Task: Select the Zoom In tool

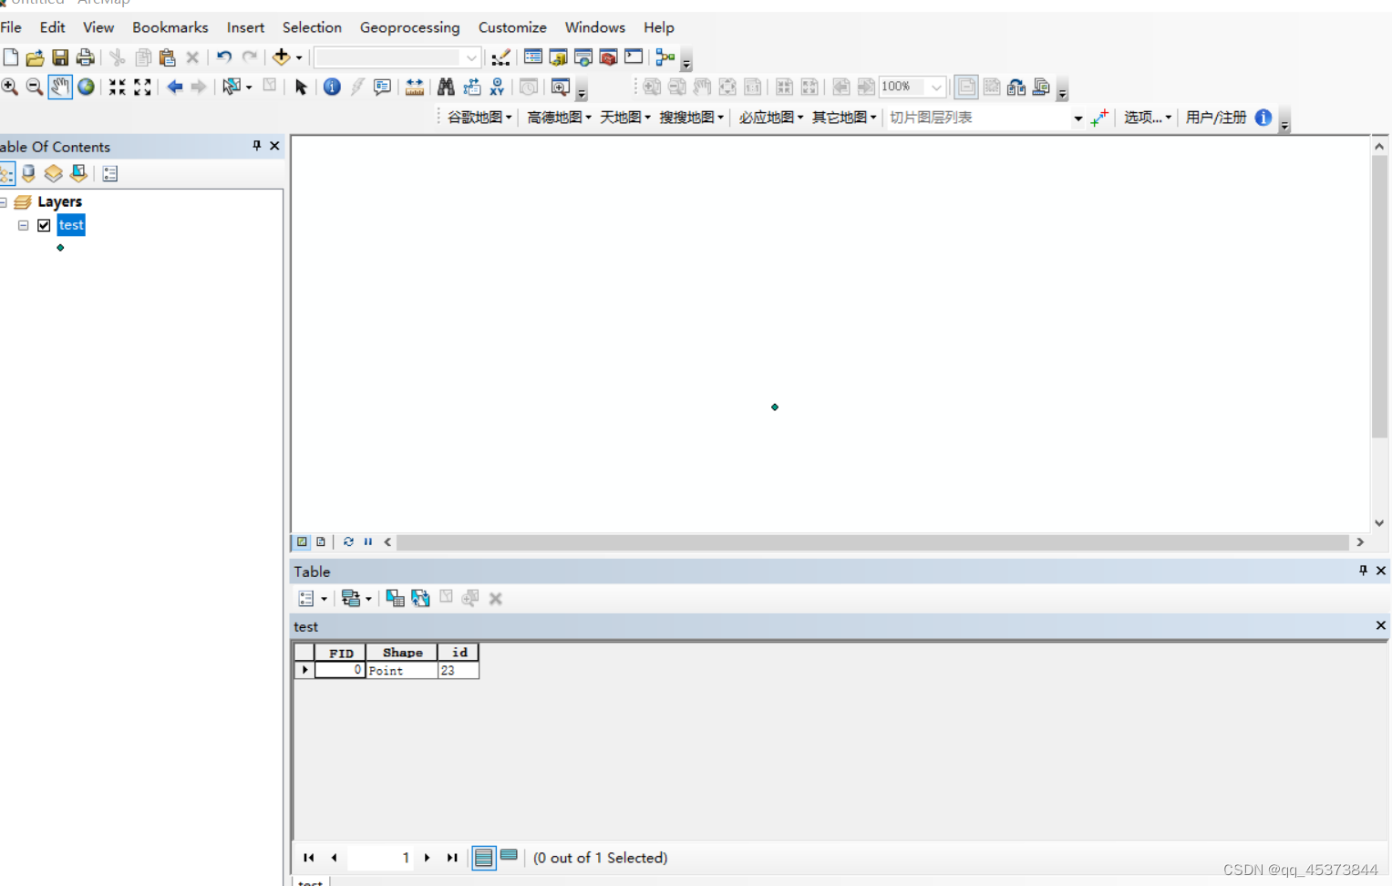Action: pyautogui.click(x=10, y=87)
